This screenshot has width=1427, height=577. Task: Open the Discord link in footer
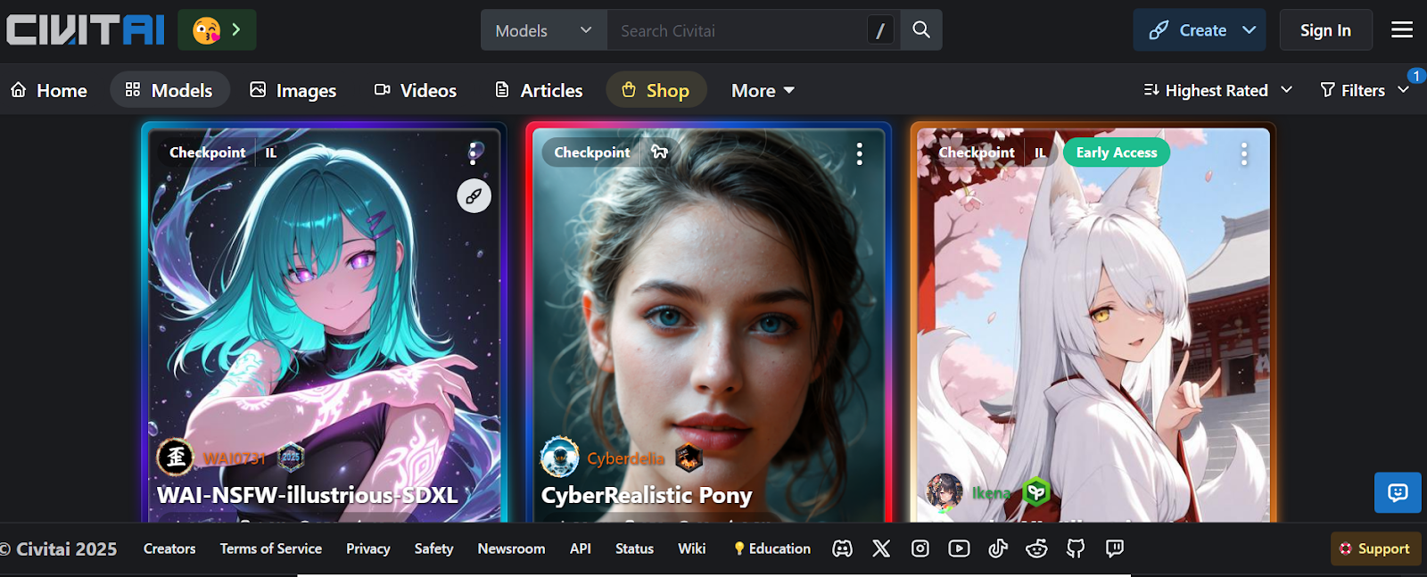point(842,548)
